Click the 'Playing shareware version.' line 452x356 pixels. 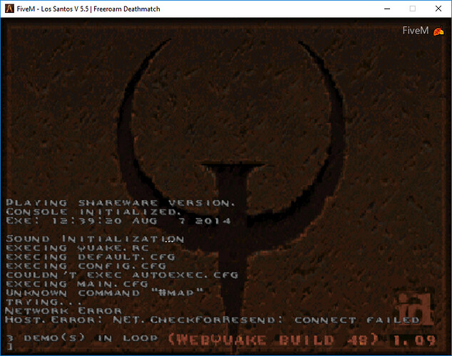coord(120,203)
